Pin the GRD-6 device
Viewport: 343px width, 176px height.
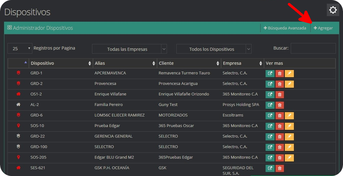[289, 116]
